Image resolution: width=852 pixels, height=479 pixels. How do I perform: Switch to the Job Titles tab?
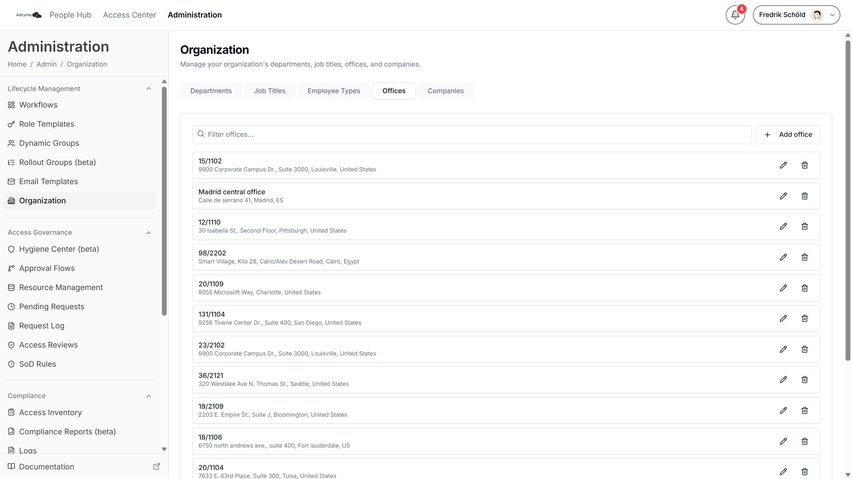(269, 91)
